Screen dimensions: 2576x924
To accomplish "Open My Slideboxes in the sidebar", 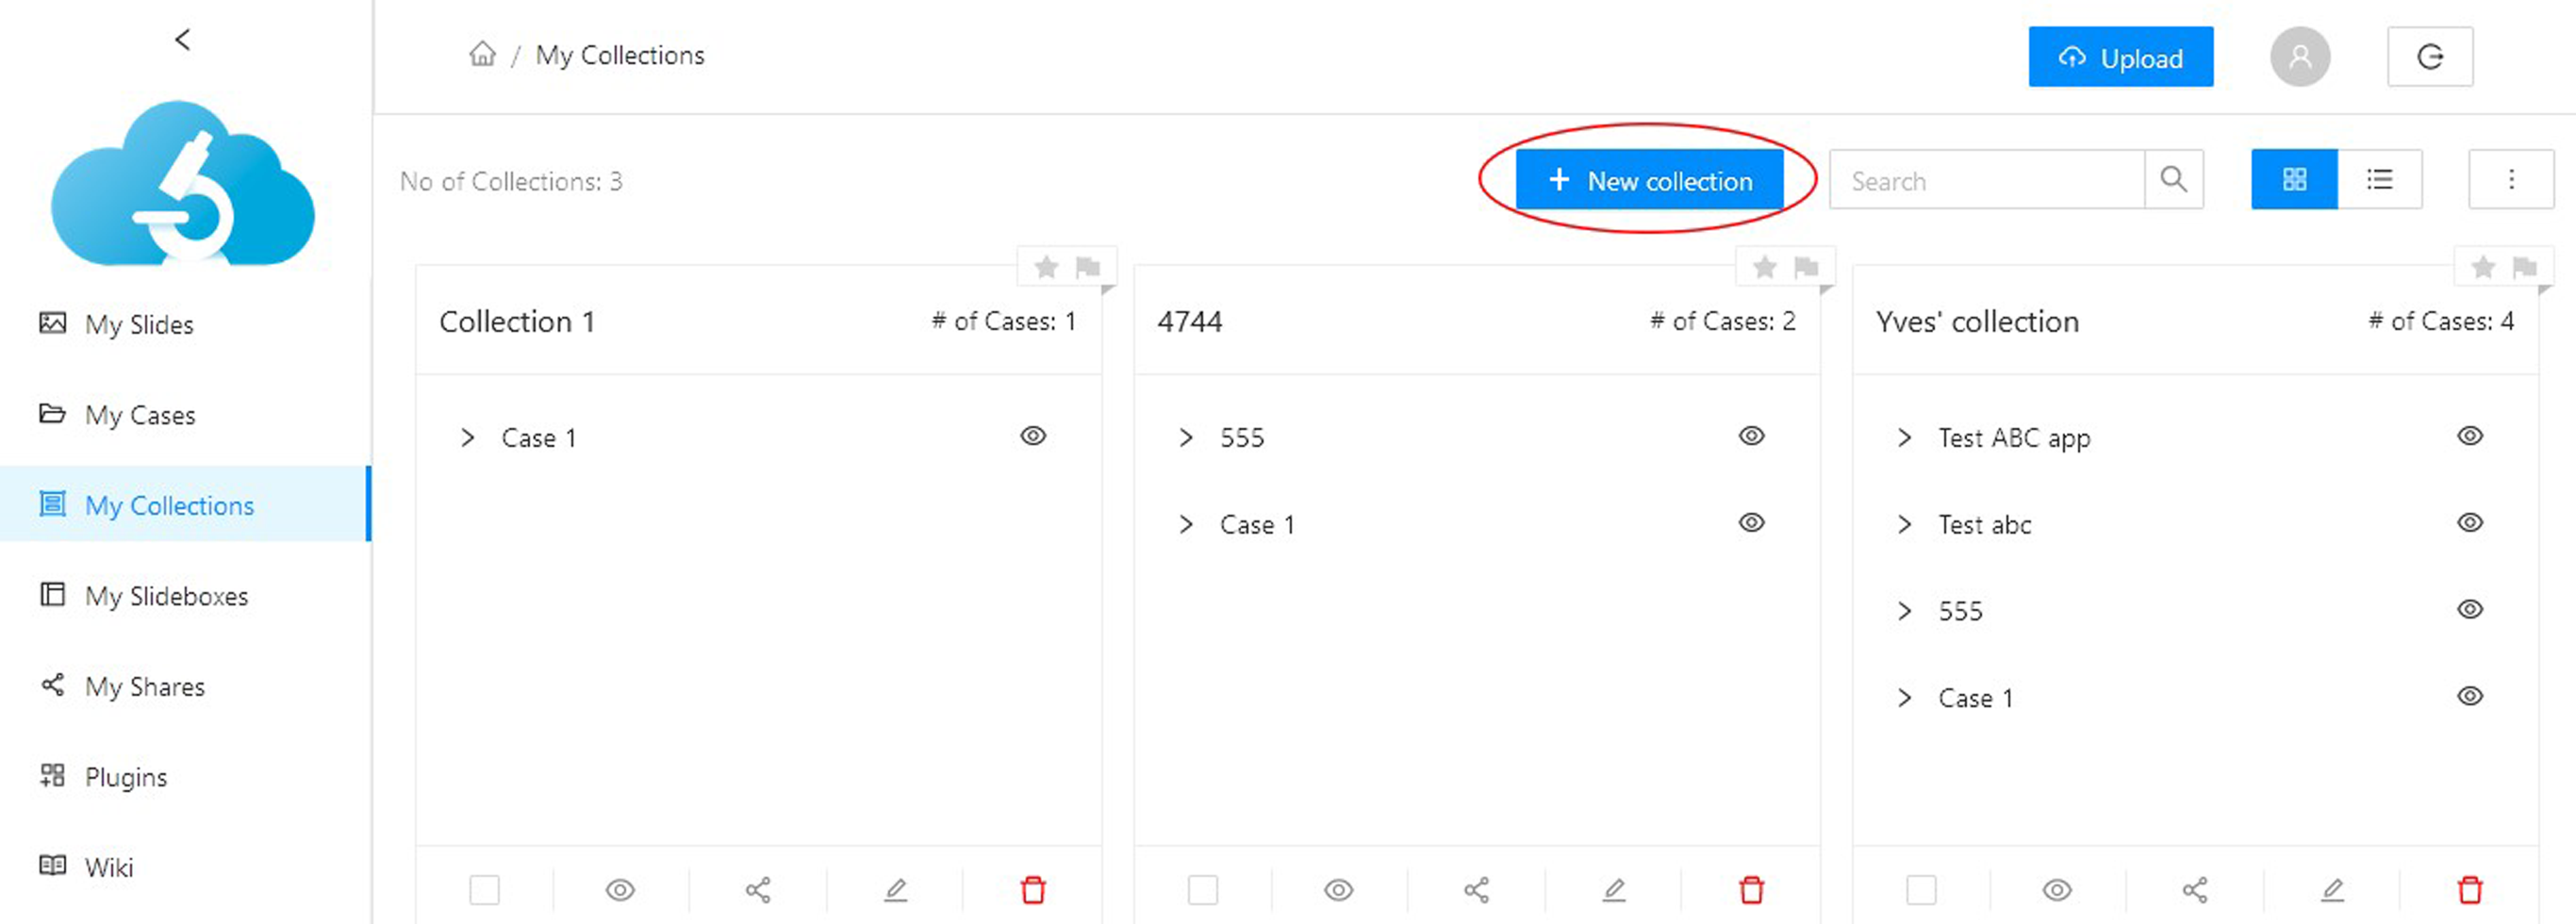I will click(x=166, y=596).
